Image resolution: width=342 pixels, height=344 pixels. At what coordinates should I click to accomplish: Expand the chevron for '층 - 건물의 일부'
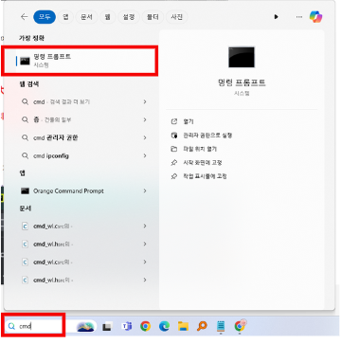(x=145, y=119)
